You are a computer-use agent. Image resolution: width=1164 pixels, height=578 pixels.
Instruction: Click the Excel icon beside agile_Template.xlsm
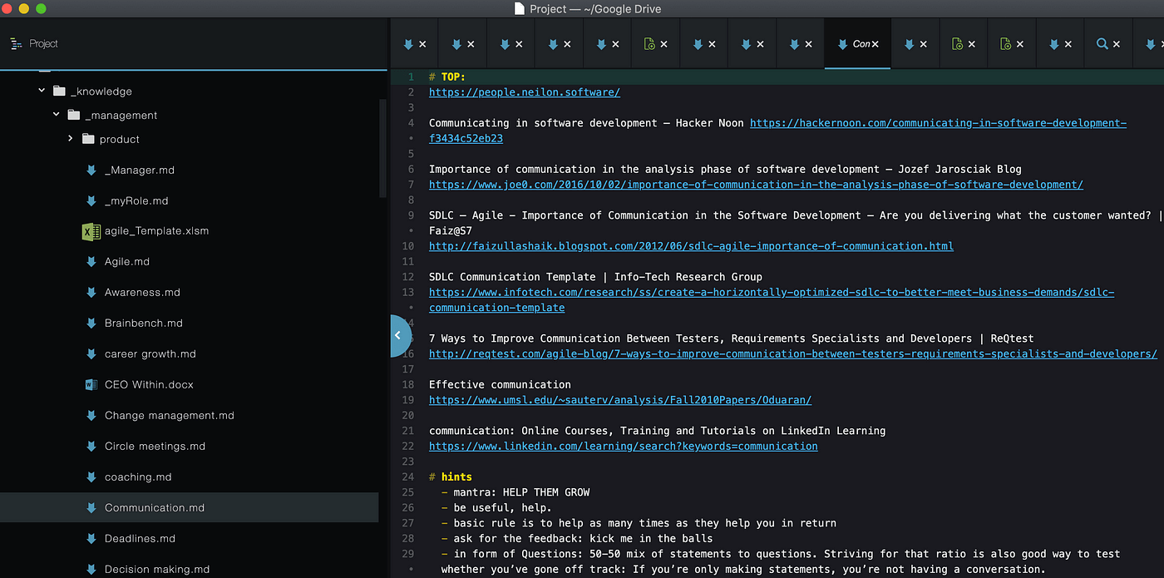[91, 231]
